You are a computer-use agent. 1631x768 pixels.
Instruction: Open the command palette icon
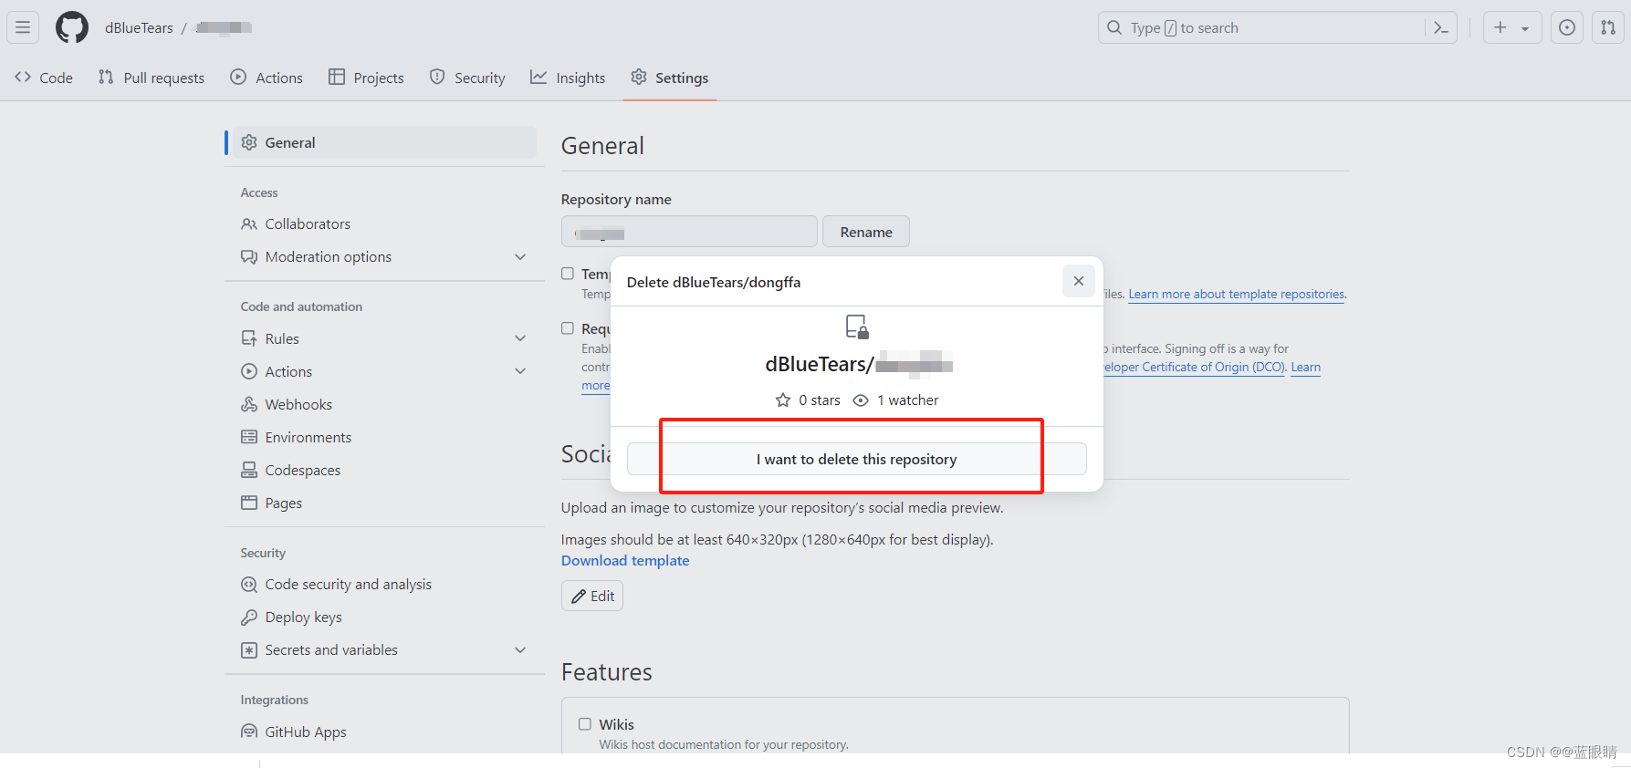[1441, 28]
